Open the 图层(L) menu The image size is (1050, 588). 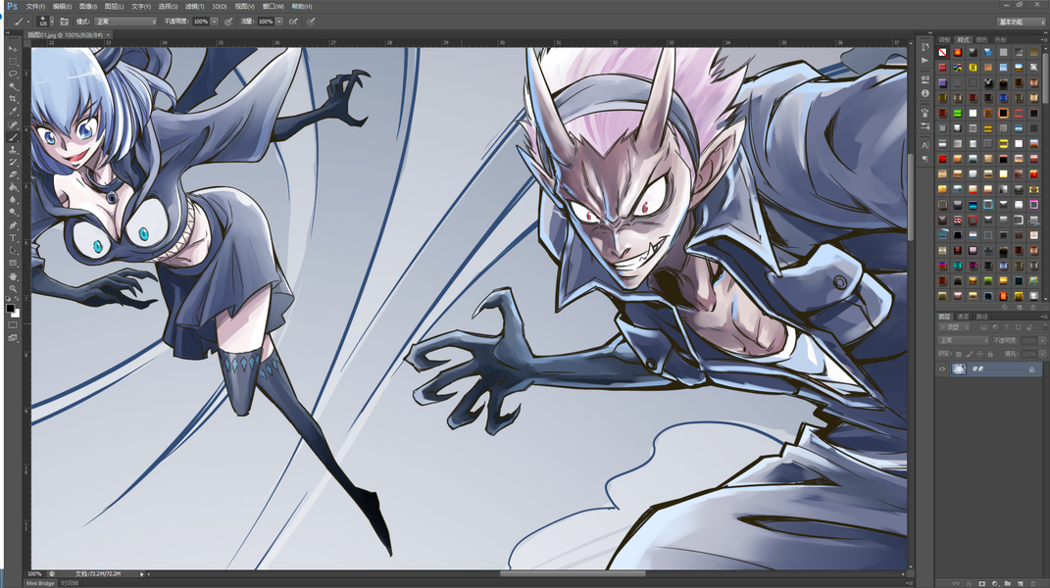click(x=114, y=6)
